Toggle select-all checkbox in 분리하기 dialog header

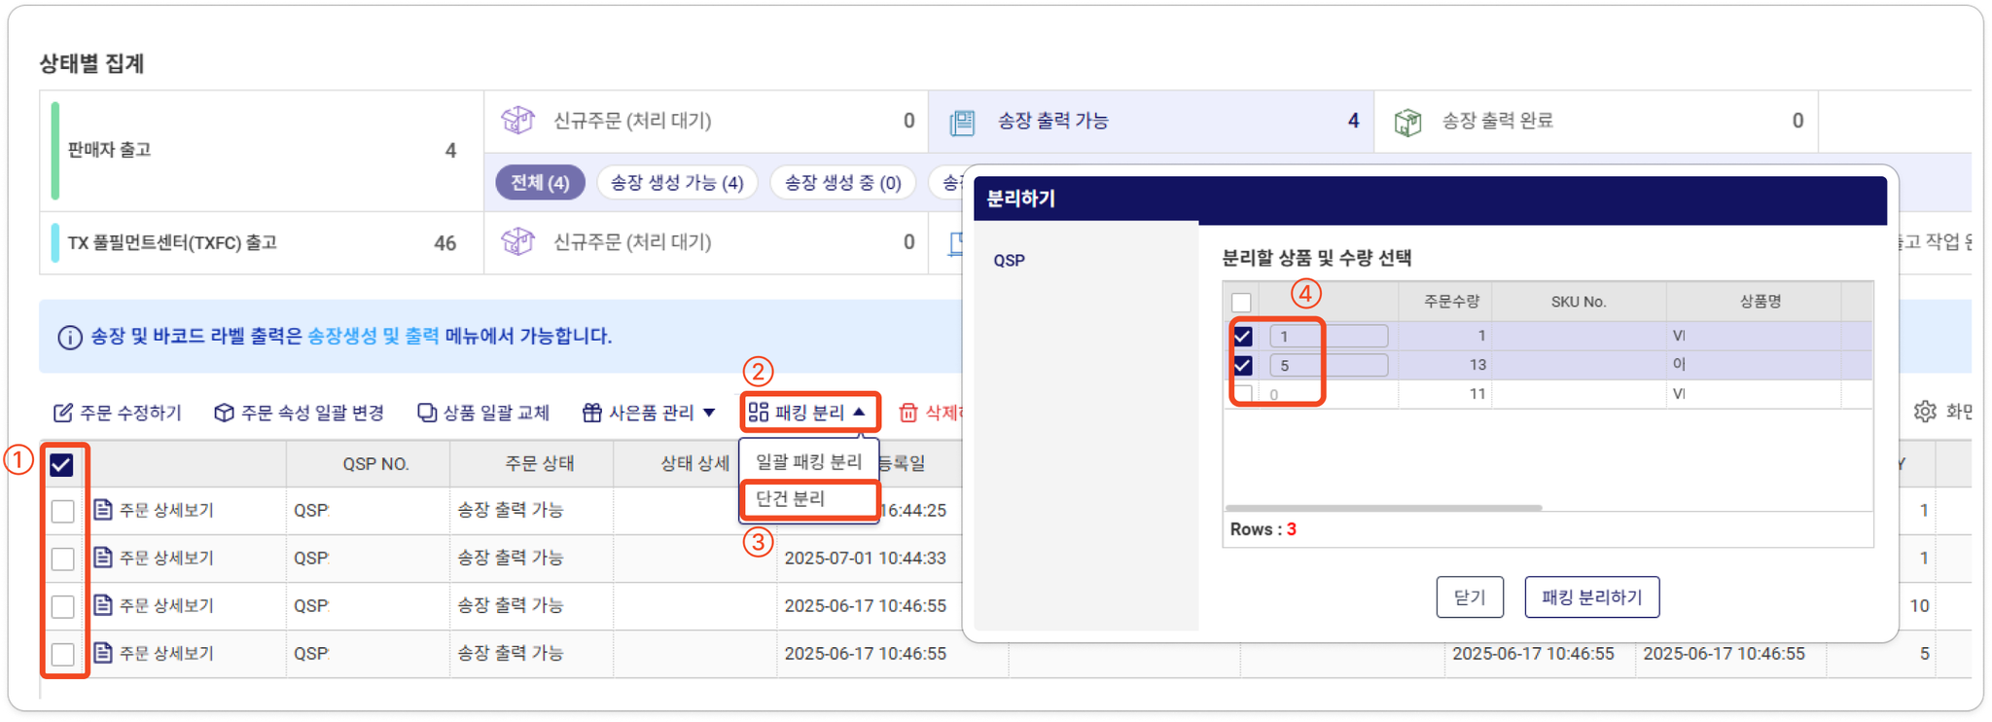[1241, 303]
